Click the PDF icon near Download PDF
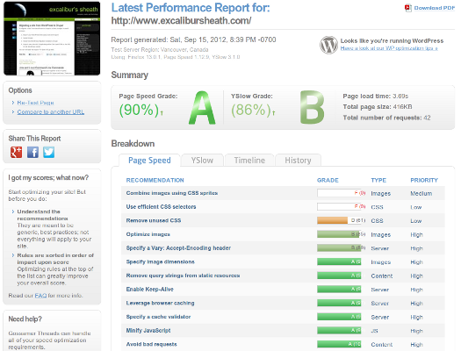 pyautogui.click(x=408, y=8)
